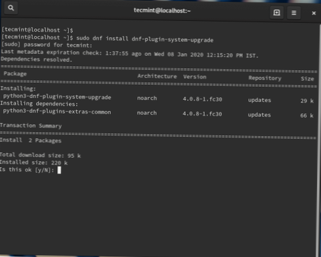Click the Installing: label
This screenshot has width=321, height=257.
(18, 89)
